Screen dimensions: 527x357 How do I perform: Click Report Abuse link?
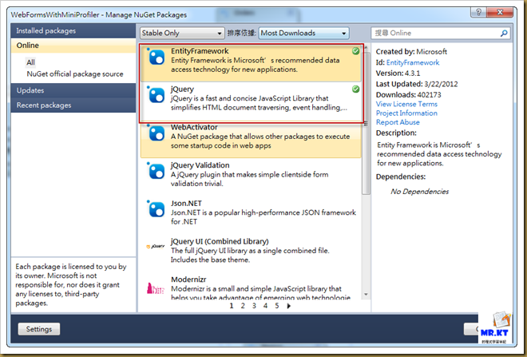[398, 122]
